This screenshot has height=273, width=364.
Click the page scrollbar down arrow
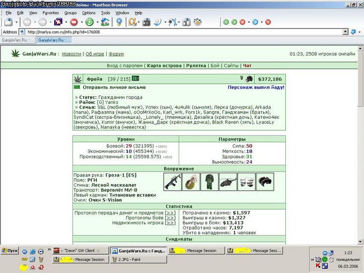(360, 242)
